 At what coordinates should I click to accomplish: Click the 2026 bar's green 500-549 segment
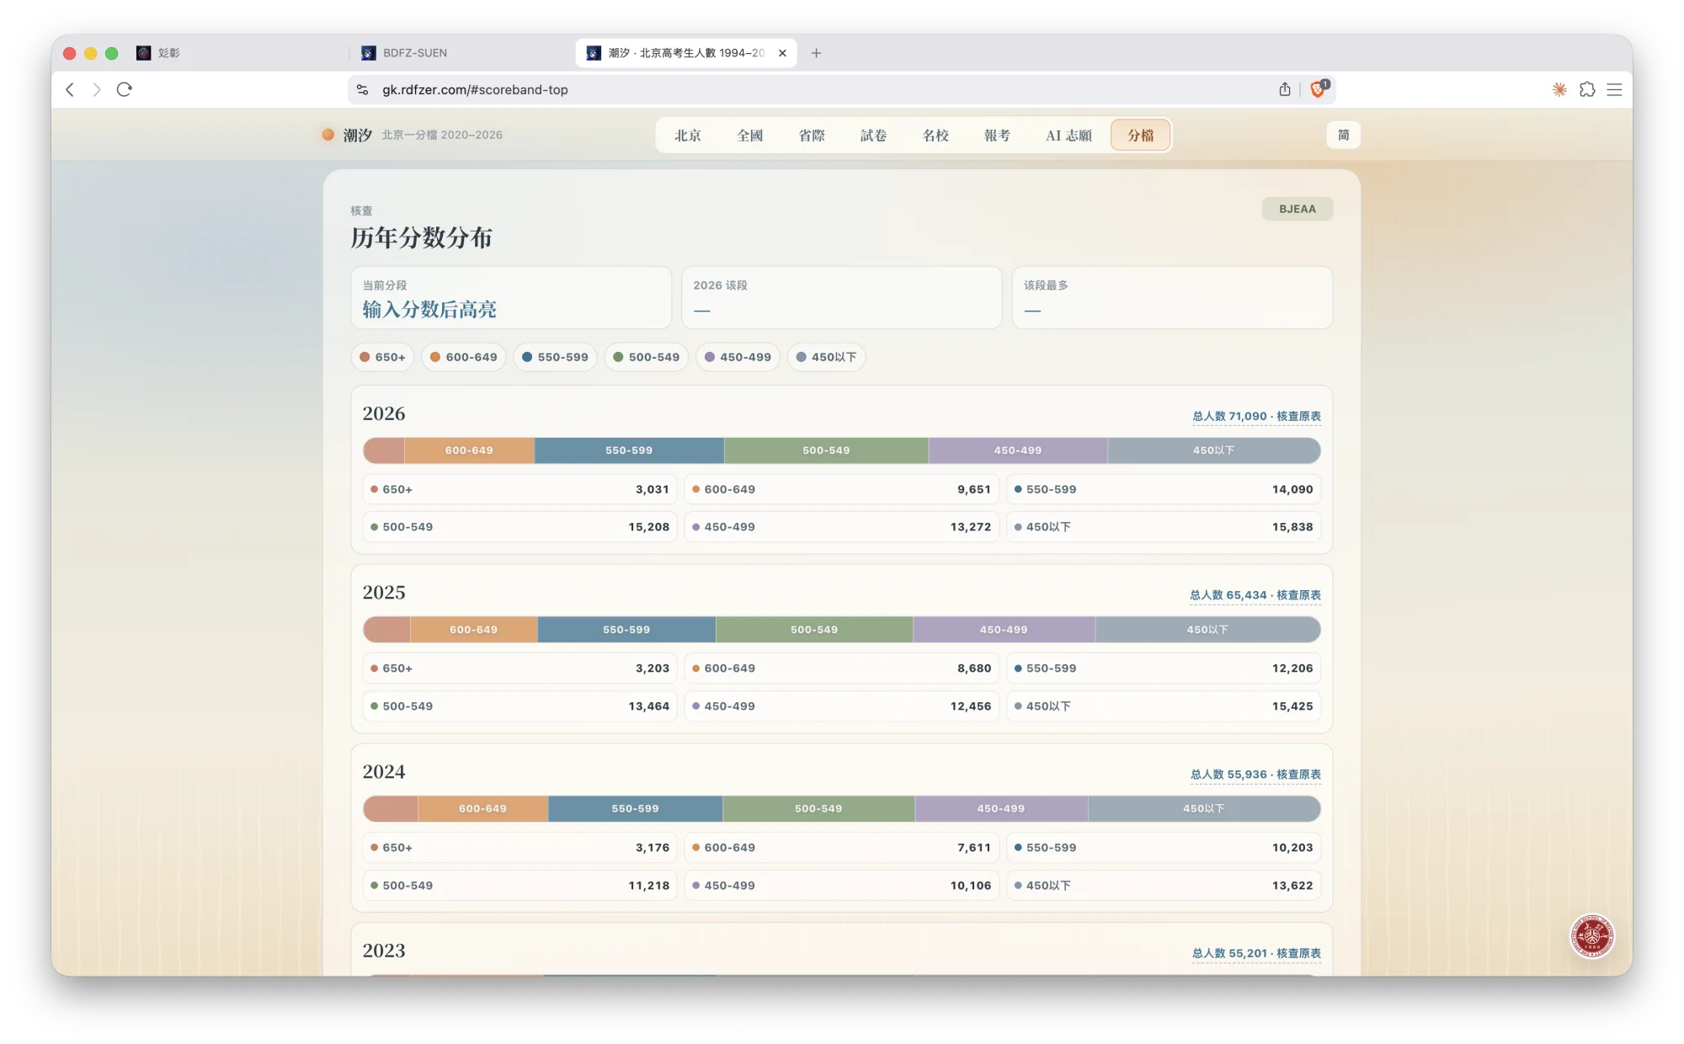[826, 450]
